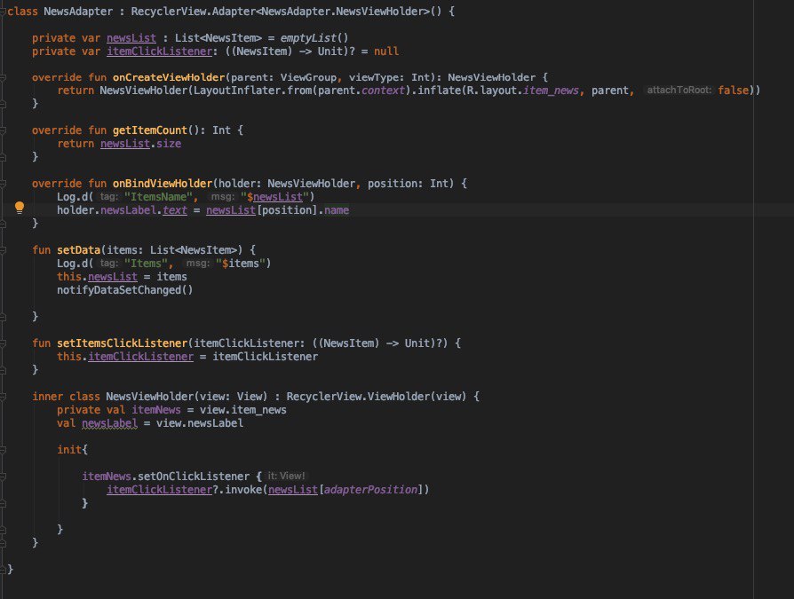The width and height of the screenshot is (794, 599).
Task: Collapse the setItemsClickListener function fold marker
Action: [x=3, y=343]
